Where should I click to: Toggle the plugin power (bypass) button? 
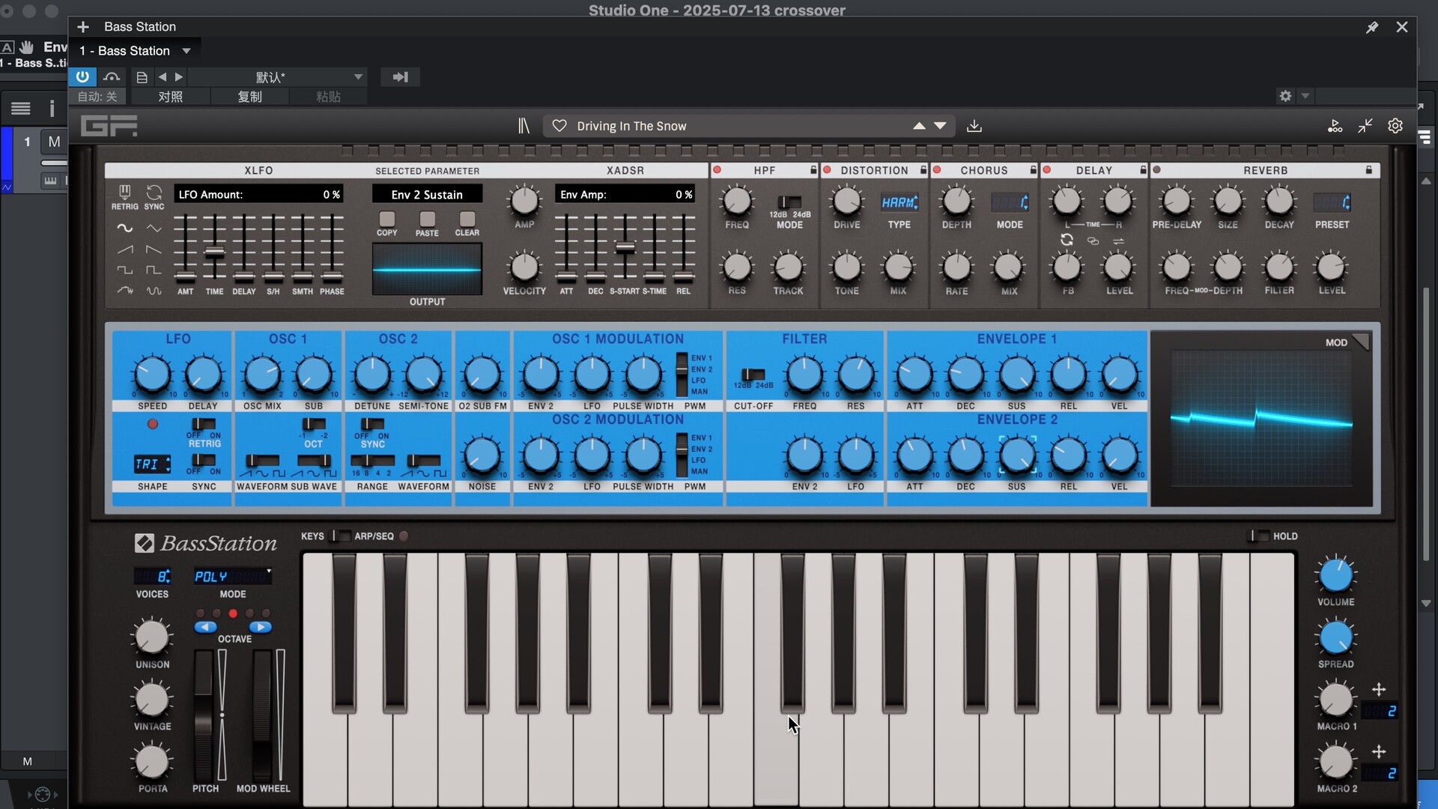pyautogui.click(x=82, y=76)
